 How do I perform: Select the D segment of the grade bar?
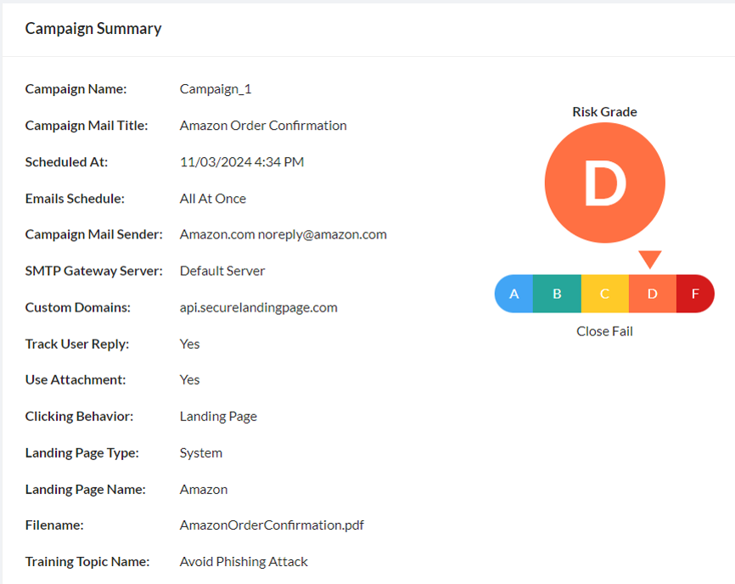click(x=651, y=293)
